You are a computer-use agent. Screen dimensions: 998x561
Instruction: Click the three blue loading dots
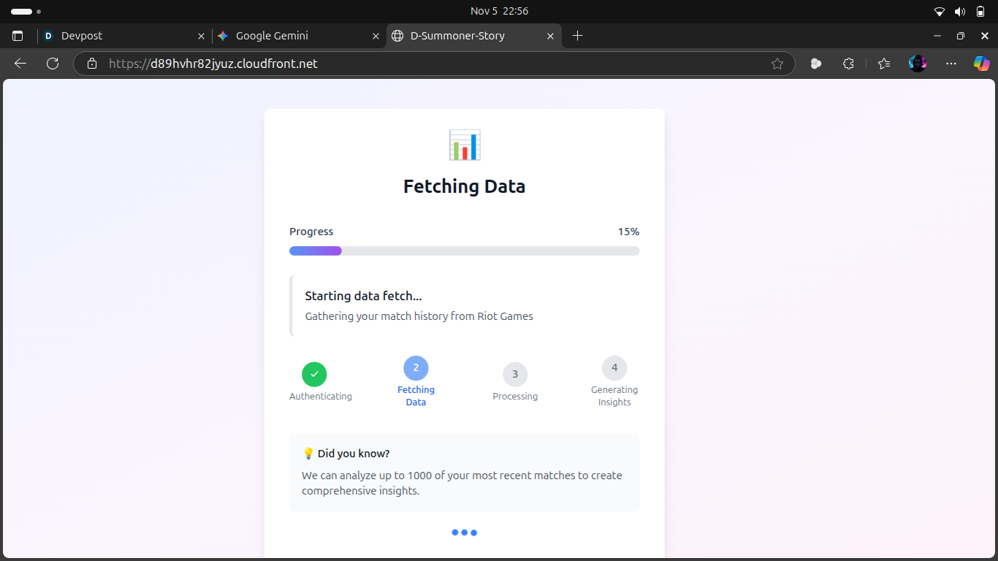click(x=464, y=533)
